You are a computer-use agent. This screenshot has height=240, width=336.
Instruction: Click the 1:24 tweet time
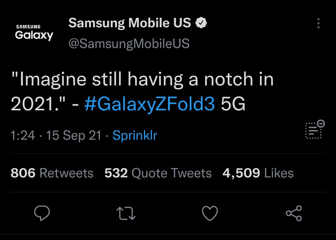pyautogui.click(x=23, y=136)
